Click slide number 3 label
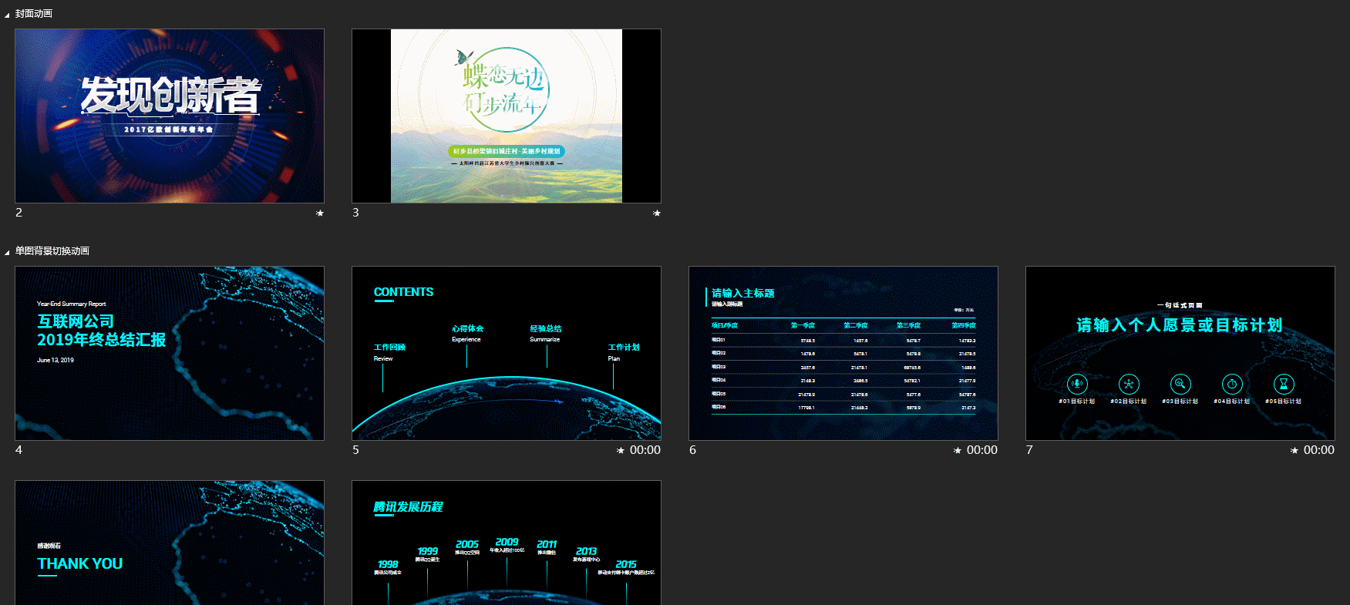The height and width of the screenshot is (605, 1350). pos(355,213)
